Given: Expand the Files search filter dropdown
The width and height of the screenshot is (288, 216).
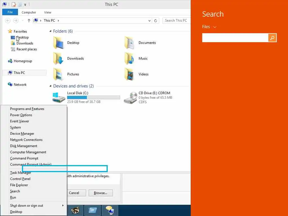Looking at the screenshot, I should (215, 27).
